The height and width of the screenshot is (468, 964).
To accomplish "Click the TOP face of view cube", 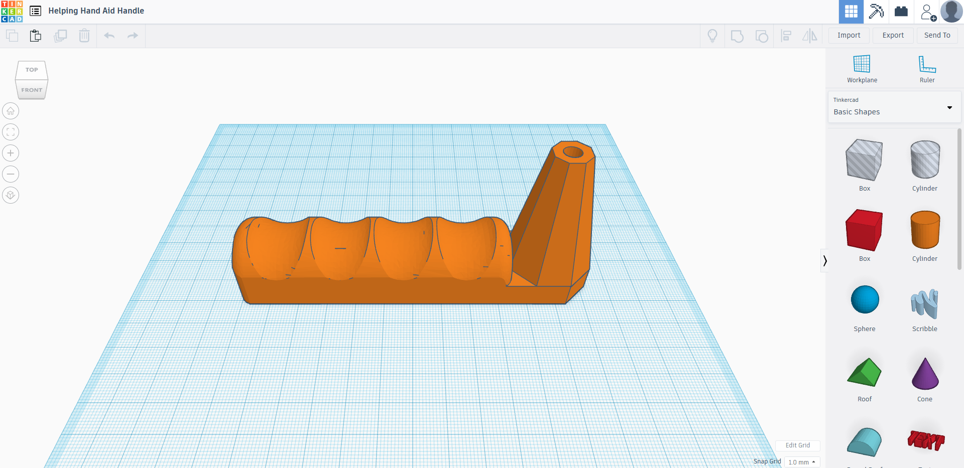I will [x=32, y=70].
